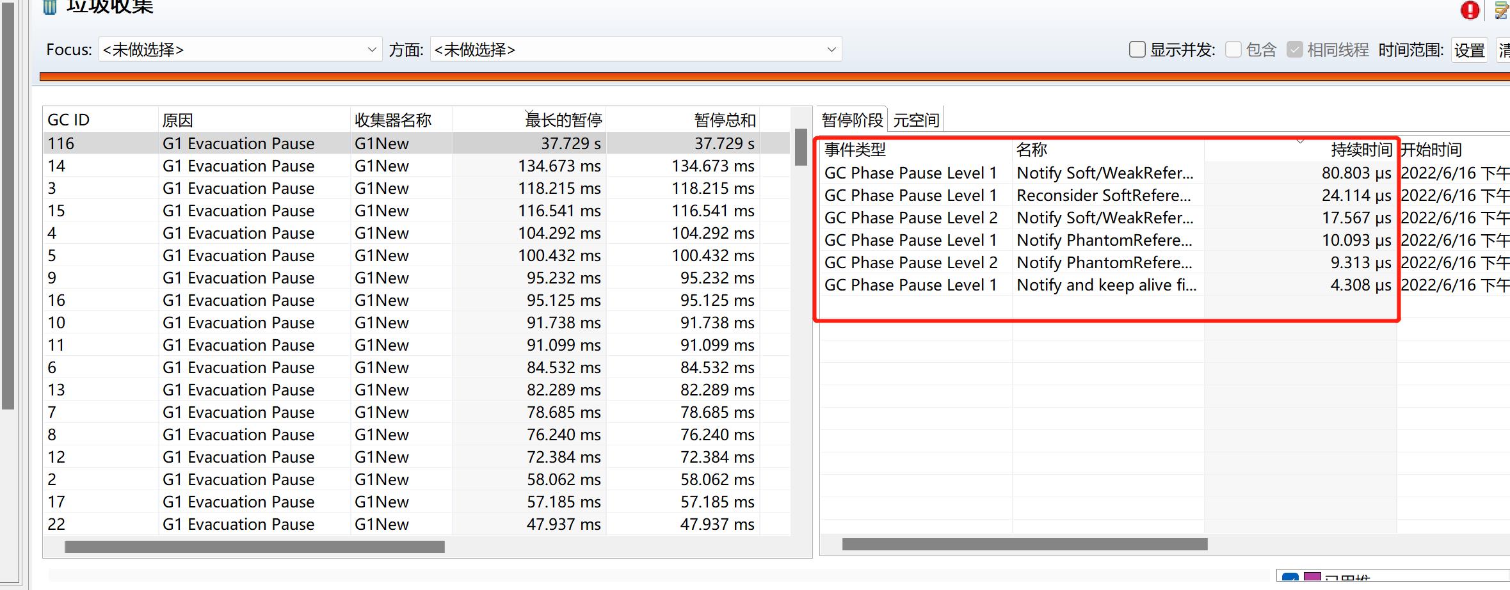Screen dimensions: 1510x590
Task: Select the row with GC ID 11
Action: (x=416, y=345)
